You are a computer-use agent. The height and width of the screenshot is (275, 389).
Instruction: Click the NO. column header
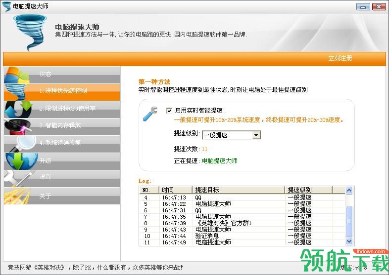click(x=149, y=190)
